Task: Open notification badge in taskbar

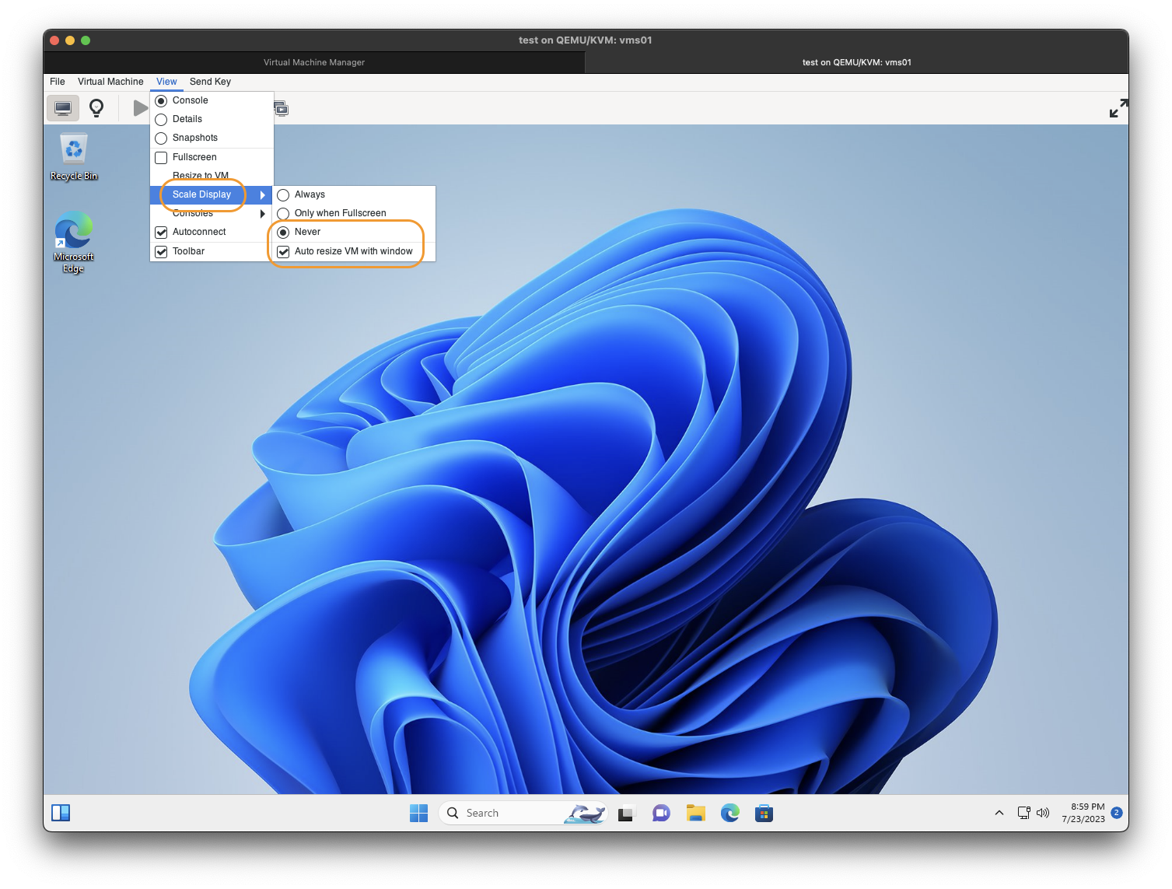Action: coord(1116,813)
